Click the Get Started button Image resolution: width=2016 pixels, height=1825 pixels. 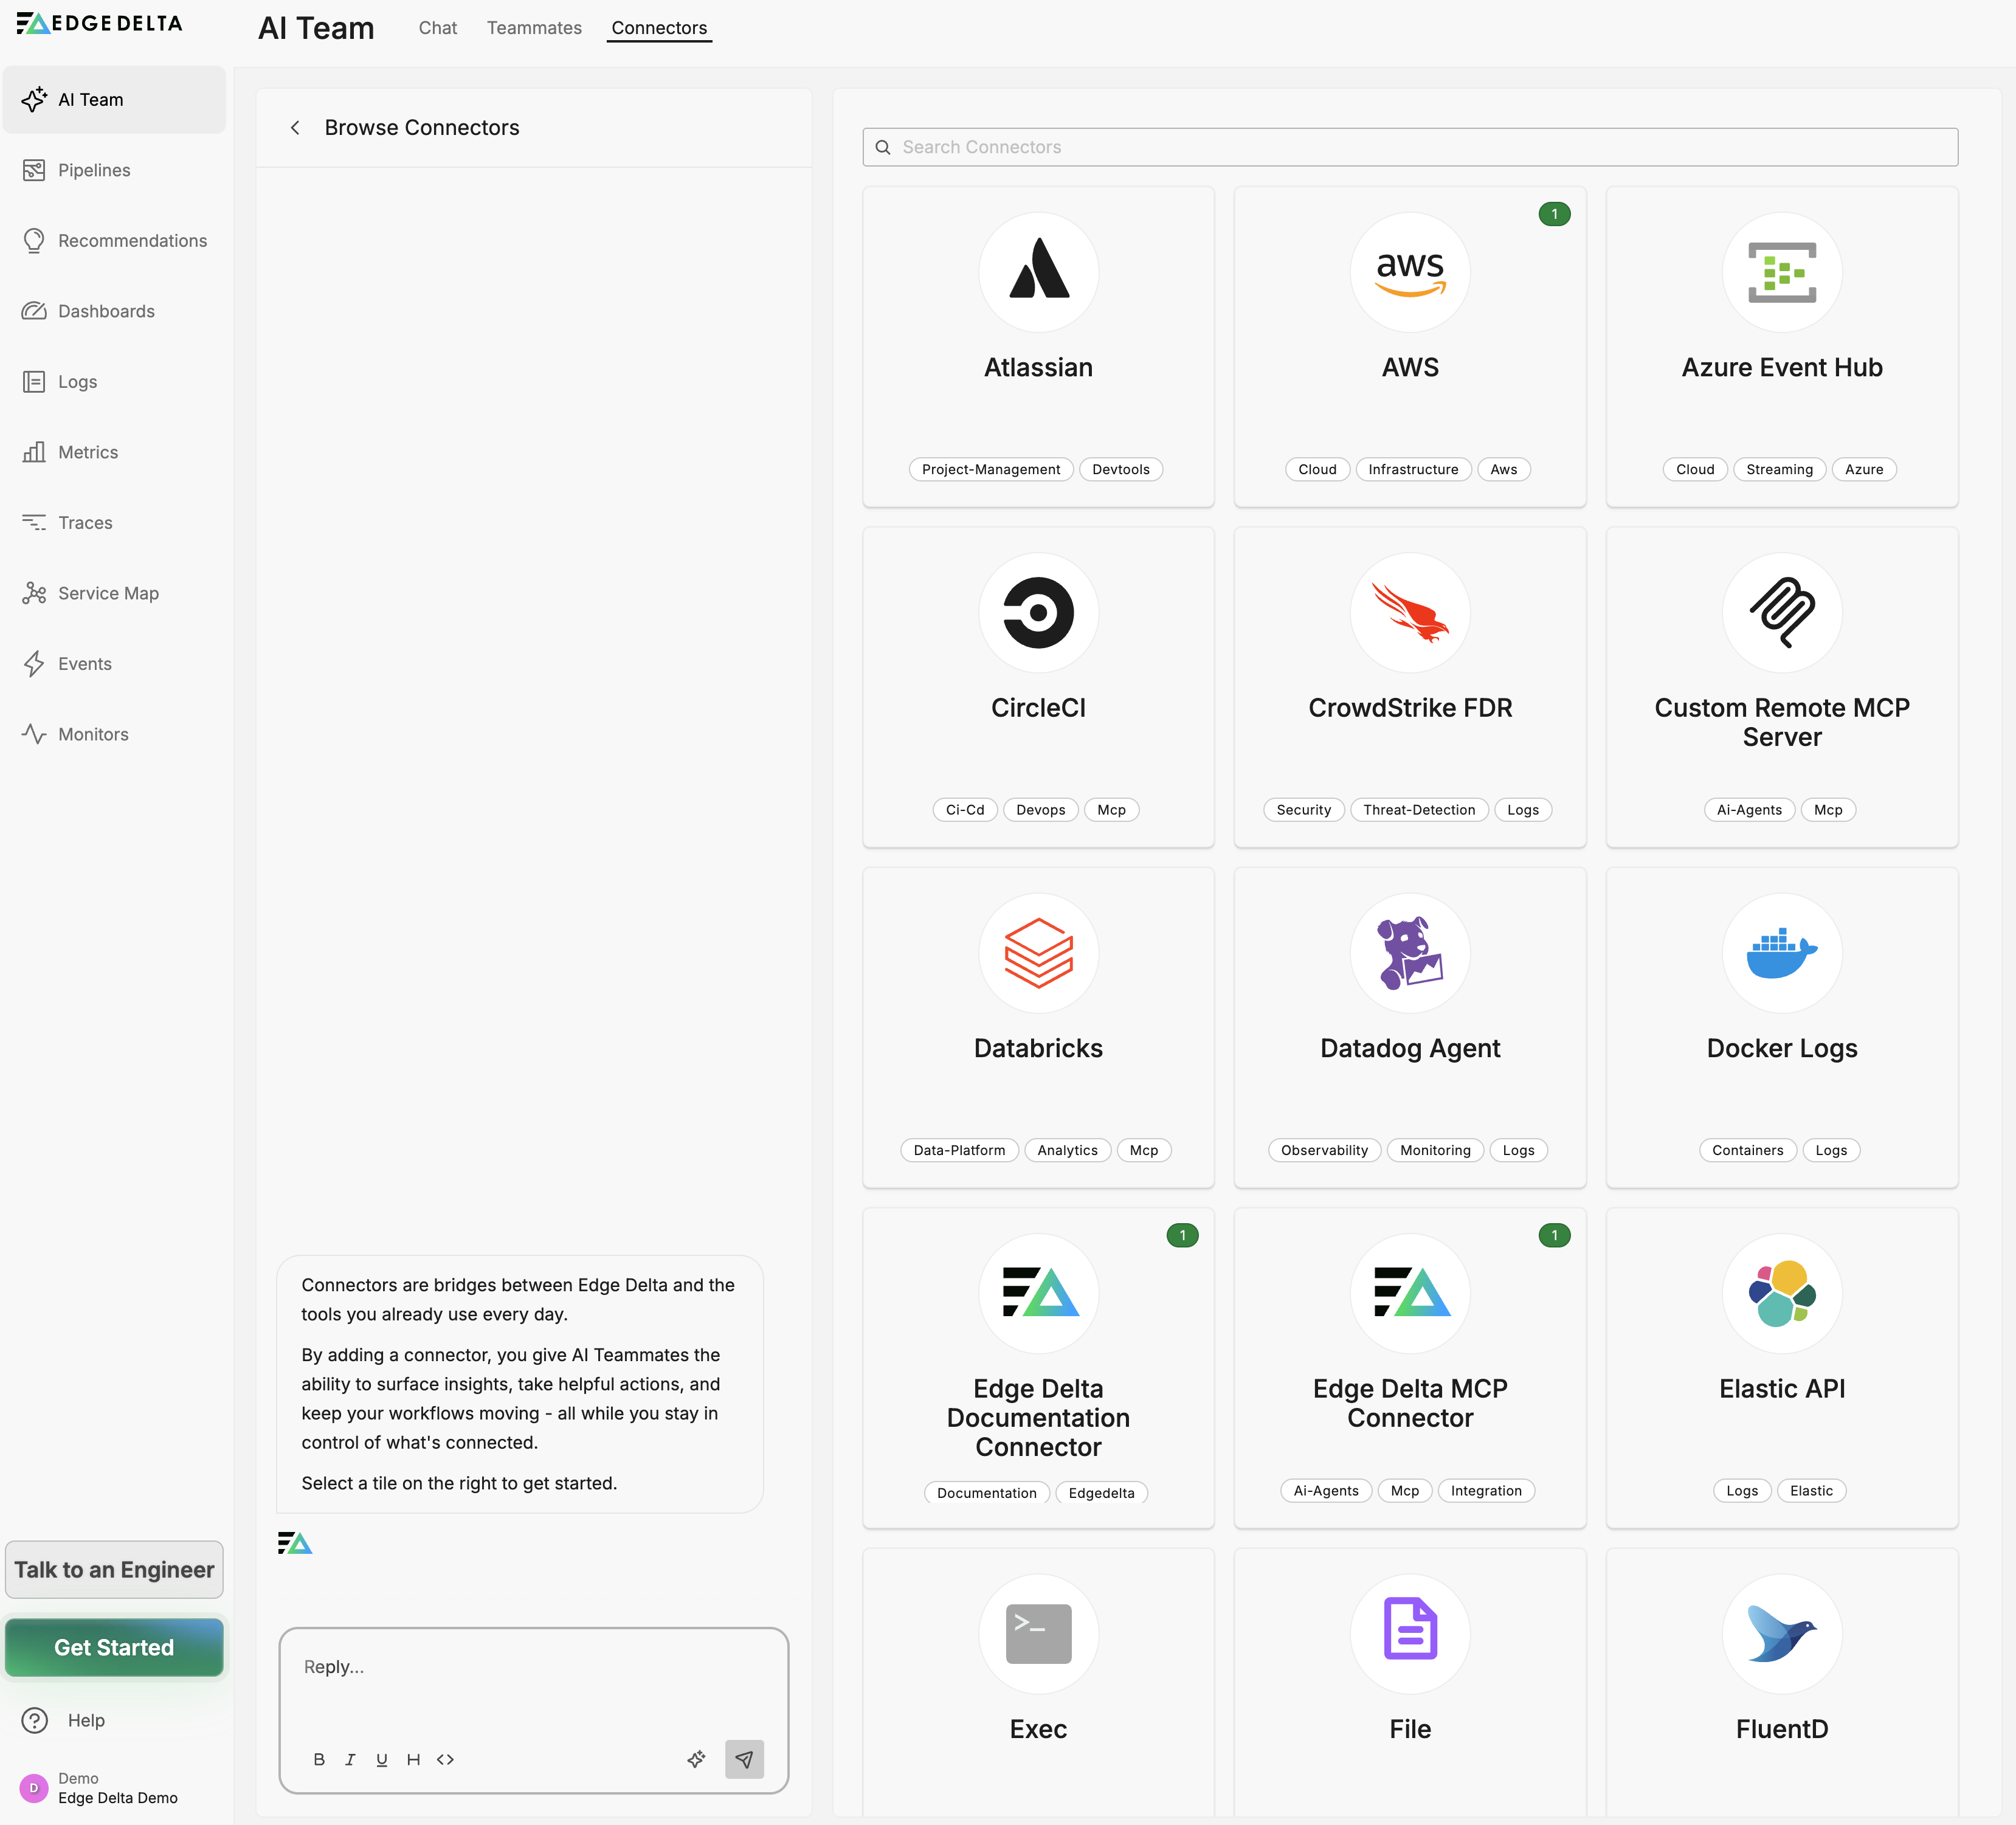click(x=114, y=1647)
